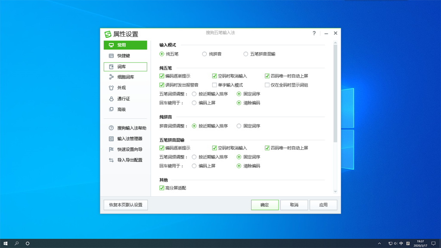Launch Cortana from the taskbar circle

28,244
